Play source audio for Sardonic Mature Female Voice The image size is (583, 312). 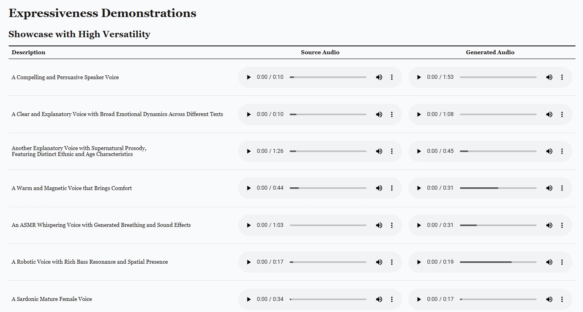click(x=249, y=299)
